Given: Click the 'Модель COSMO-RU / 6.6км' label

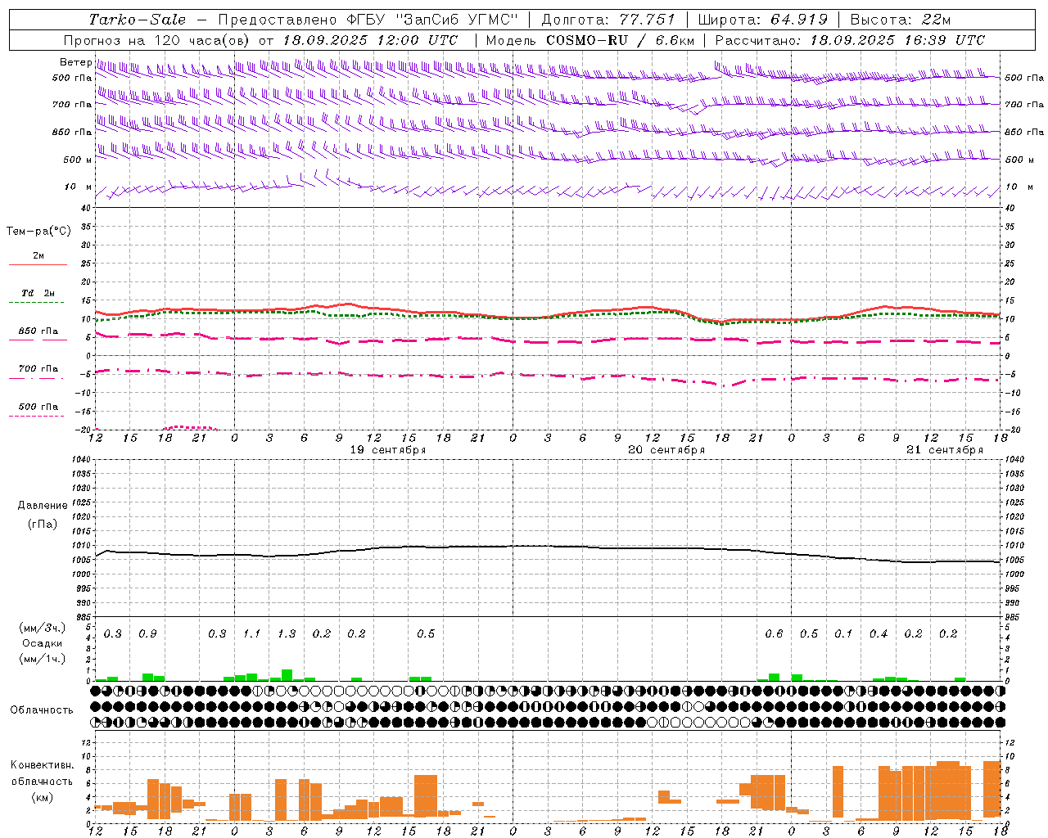Looking at the screenshot, I should [590, 40].
